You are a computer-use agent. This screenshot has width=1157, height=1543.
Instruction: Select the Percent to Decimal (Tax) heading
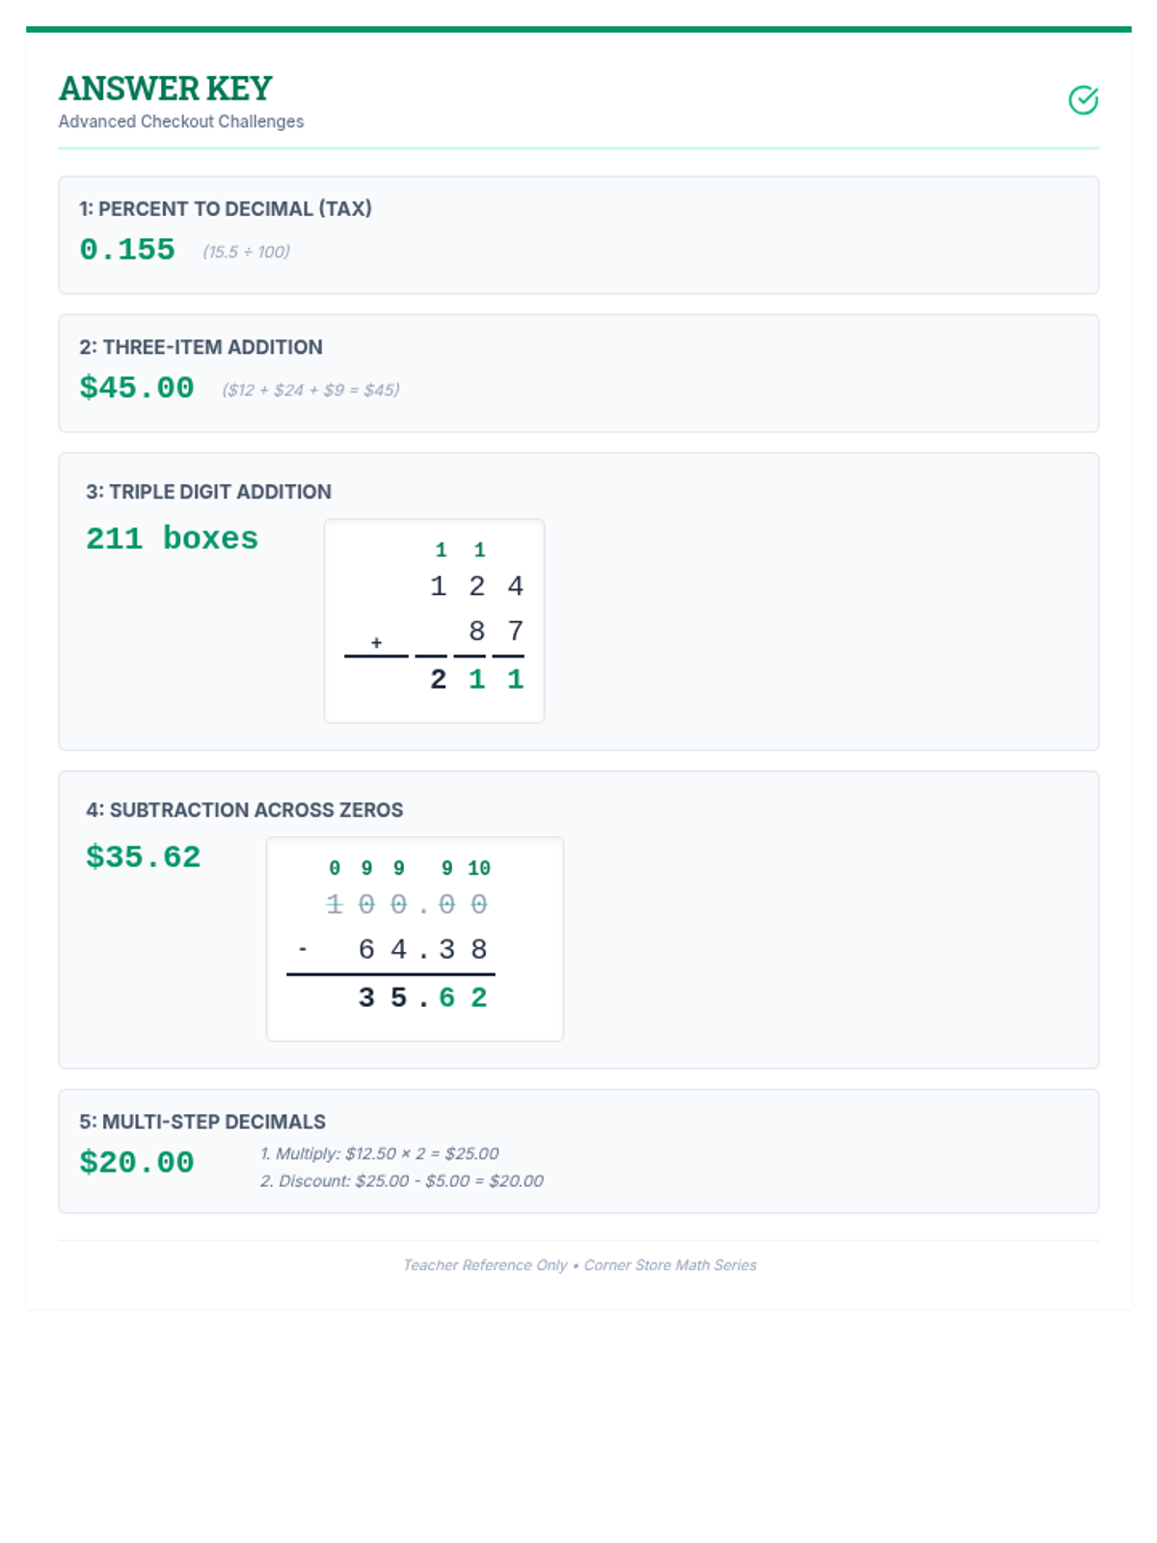click(x=225, y=208)
